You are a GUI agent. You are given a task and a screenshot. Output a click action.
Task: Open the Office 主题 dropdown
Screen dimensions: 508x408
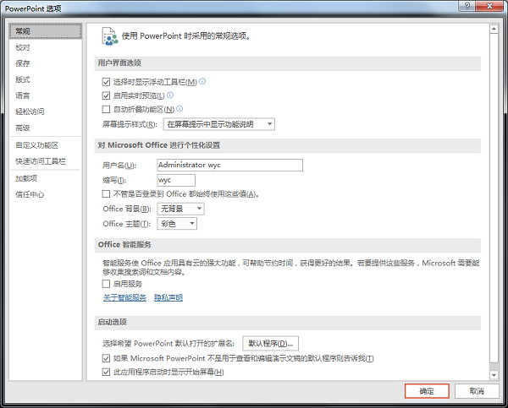click(177, 224)
